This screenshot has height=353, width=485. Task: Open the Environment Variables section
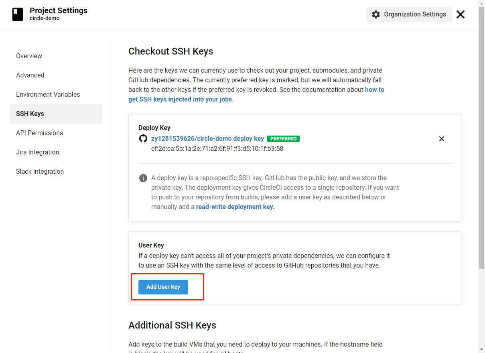[48, 94]
